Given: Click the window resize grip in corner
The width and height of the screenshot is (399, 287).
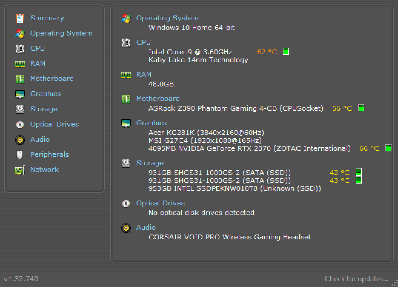Looking at the screenshot, I should click(x=395, y=283).
